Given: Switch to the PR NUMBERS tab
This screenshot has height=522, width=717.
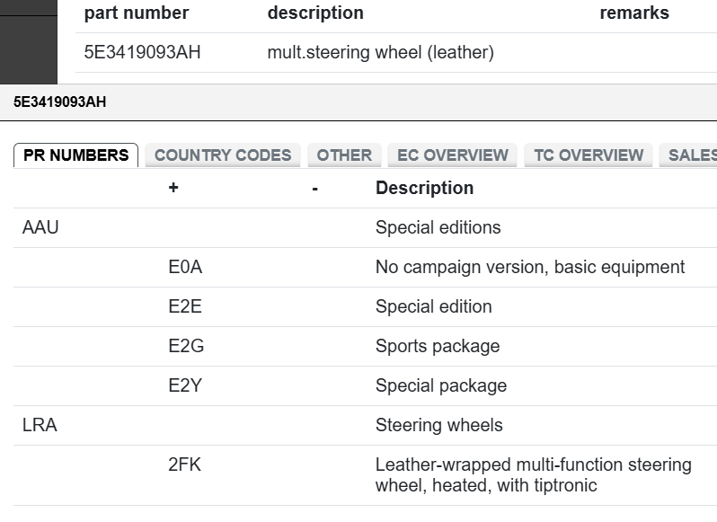Looking at the screenshot, I should 75,155.
